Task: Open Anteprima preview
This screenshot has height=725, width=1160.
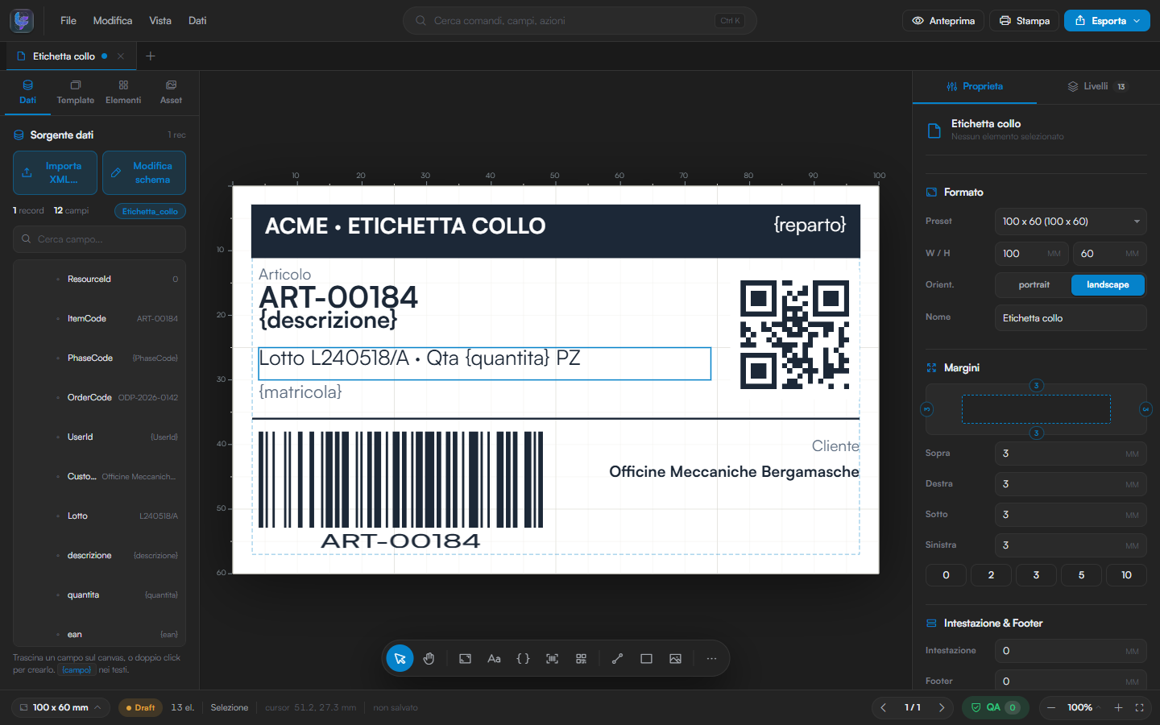Action: pos(943,21)
